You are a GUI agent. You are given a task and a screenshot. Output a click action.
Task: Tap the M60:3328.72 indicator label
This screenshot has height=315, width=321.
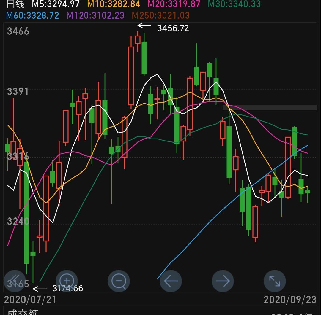coord(33,15)
